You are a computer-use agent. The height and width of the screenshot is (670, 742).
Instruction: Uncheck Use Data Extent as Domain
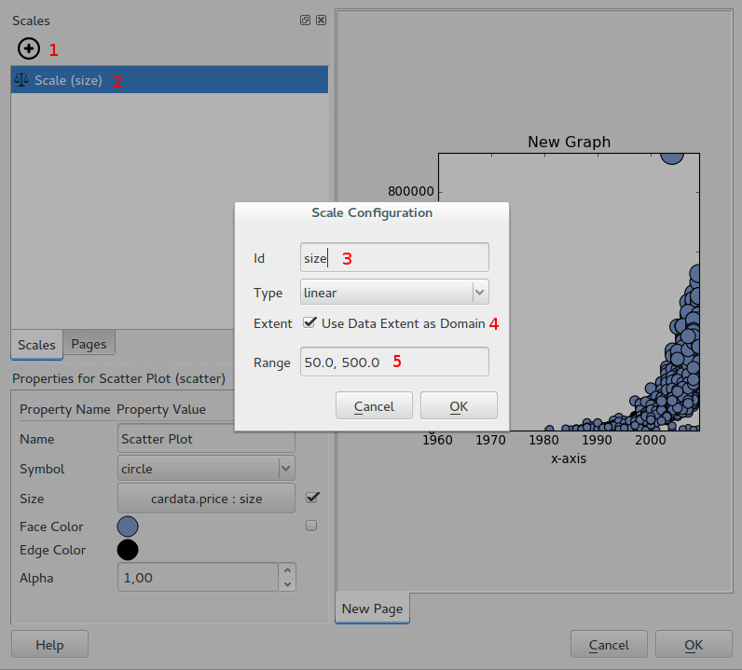click(310, 323)
